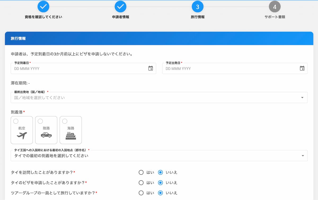
Task: Open calendar picker for 予定出発日
Action: (302, 69)
